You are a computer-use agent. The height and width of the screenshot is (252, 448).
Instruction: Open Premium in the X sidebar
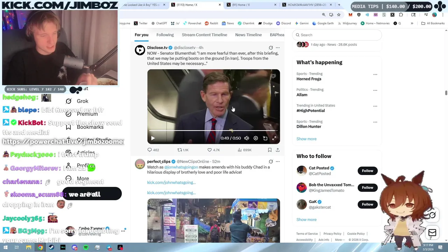(x=82, y=114)
